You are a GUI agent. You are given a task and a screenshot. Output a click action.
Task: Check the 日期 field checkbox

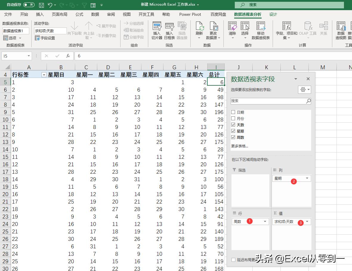coord(234,112)
